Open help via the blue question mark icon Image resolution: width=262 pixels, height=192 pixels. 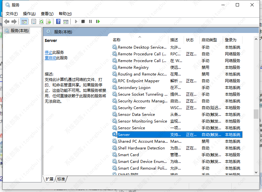(x=58, y=21)
